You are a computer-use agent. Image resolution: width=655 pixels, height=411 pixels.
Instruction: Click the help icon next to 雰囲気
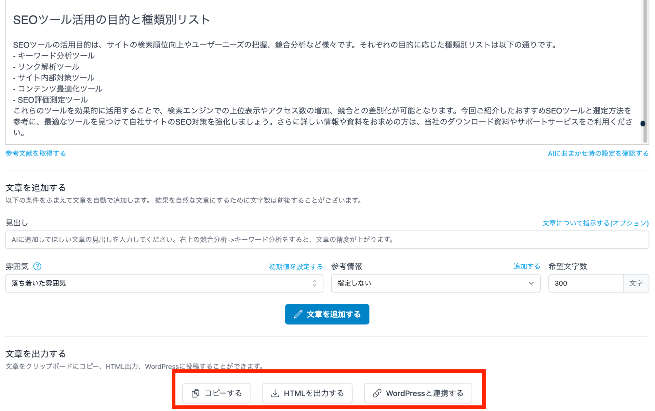[x=37, y=266]
